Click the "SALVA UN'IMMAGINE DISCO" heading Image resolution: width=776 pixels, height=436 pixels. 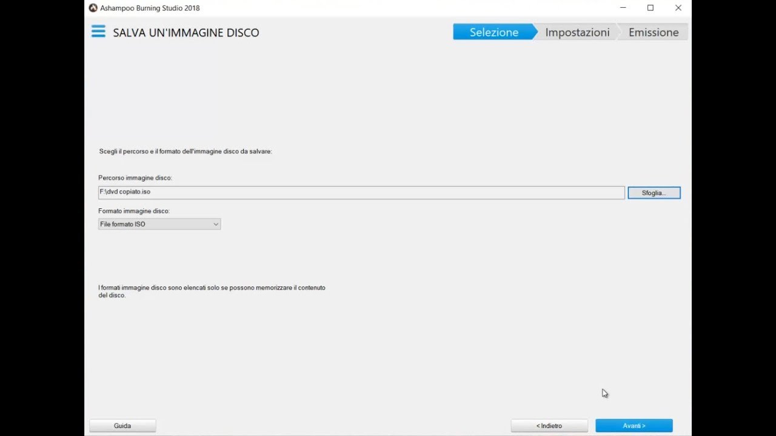tap(186, 33)
